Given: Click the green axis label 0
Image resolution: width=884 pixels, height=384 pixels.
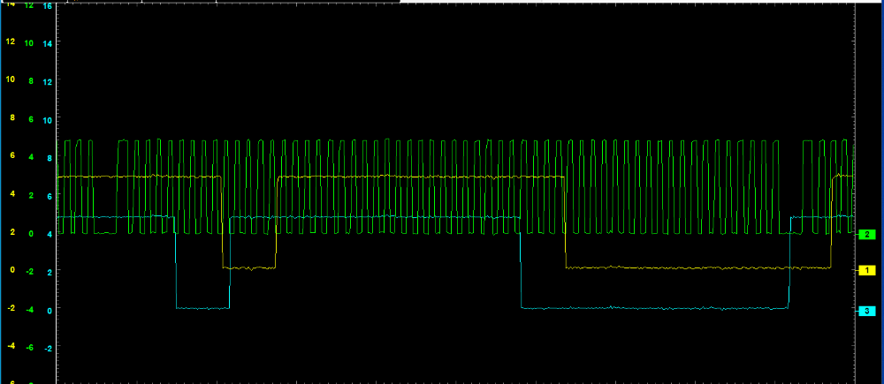Looking at the screenshot, I should (31, 234).
